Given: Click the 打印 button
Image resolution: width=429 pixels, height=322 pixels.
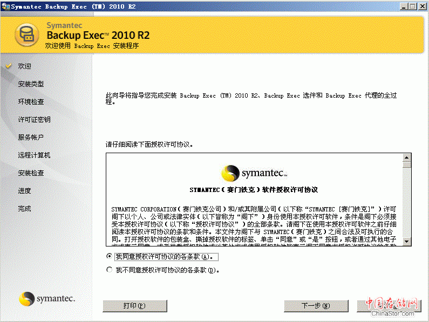Looking at the screenshot, I should click(x=134, y=306).
